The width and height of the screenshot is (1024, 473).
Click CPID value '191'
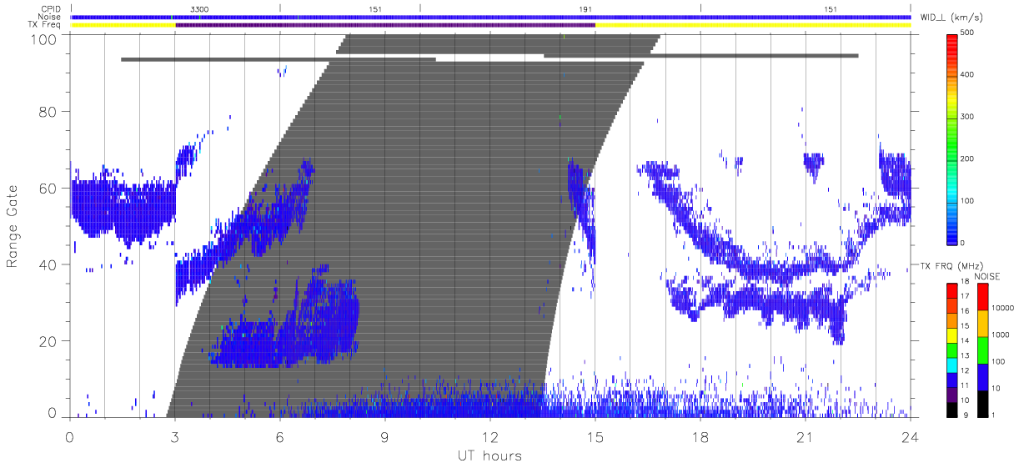pos(585,8)
